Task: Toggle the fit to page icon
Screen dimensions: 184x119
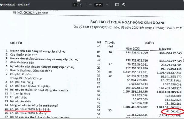Action: coord(117,5)
